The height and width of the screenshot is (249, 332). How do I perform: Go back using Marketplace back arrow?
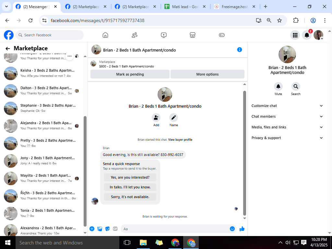tap(8, 49)
